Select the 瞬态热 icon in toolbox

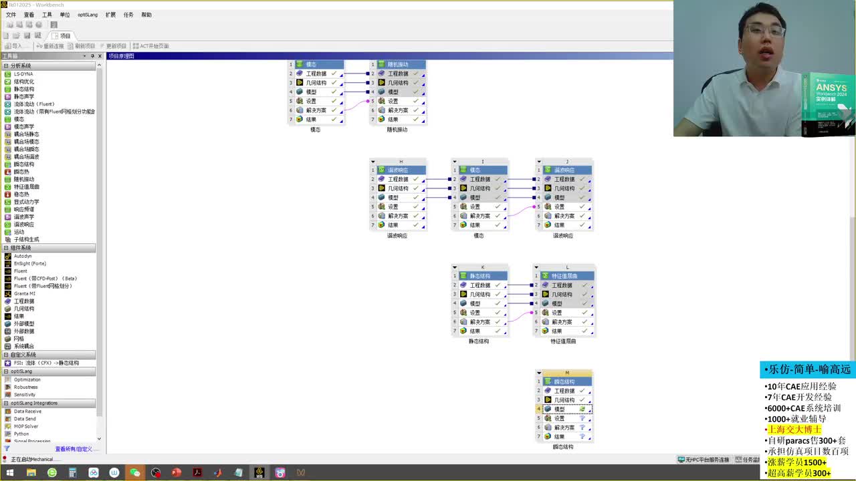click(x=8, y=172)
